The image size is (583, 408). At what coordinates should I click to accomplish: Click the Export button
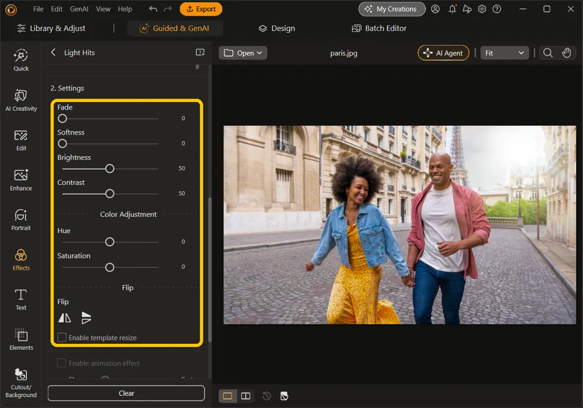tap(201, 9)
